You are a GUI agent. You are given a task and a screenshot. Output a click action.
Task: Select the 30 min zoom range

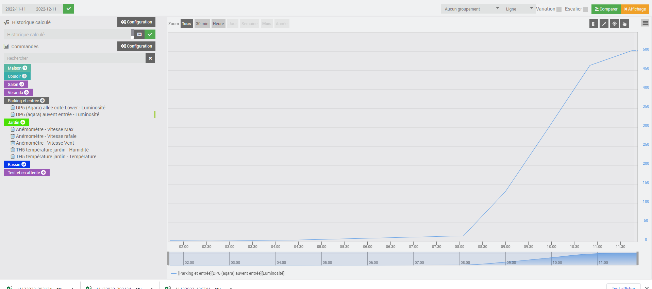[x=202, y=24]
